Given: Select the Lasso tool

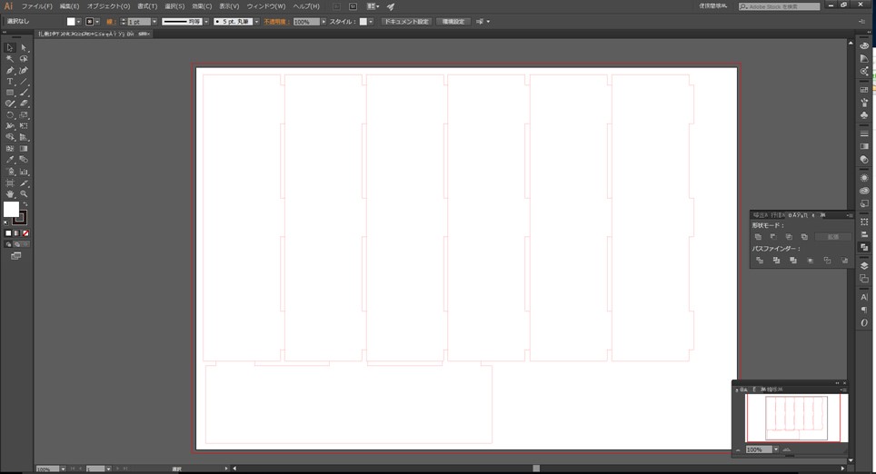Looking at the screenshot, I should coord(24,59).
